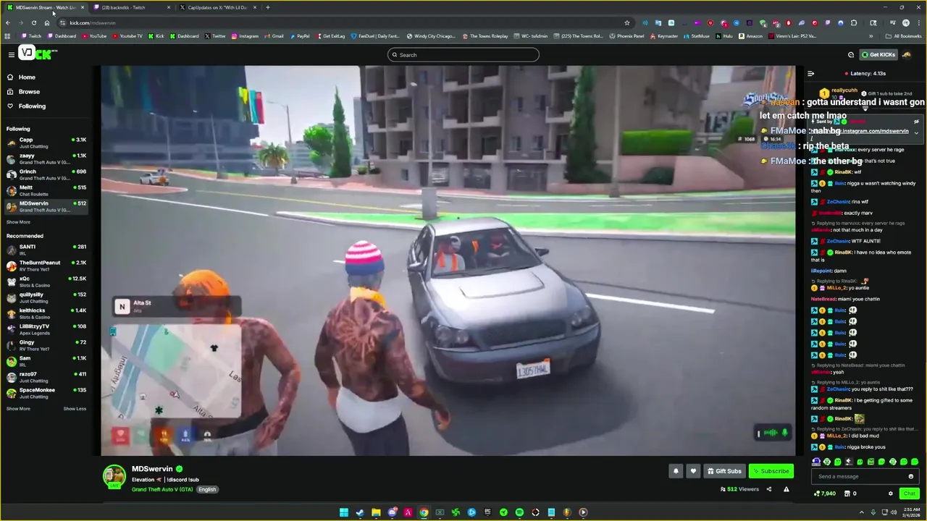Open TheBurntPeanut recommended channel
The width and height of the screenshot is (927, 521).
pos(46,266)
